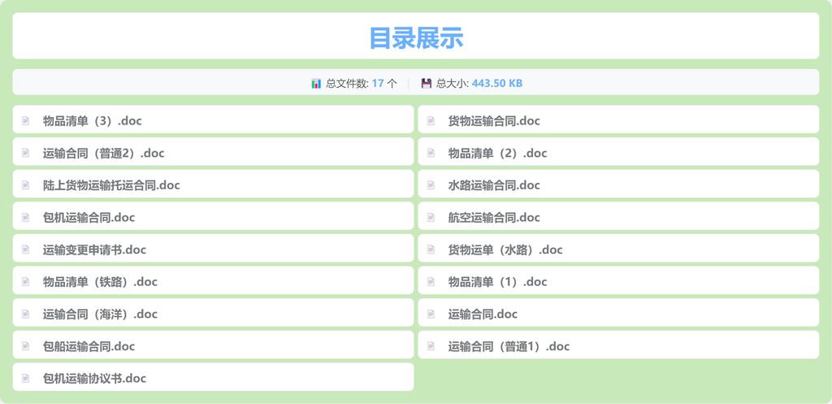The image size is (832, 404).
Task: Select file name 货物运输合同.doc
Action: (x=494, y=121)
